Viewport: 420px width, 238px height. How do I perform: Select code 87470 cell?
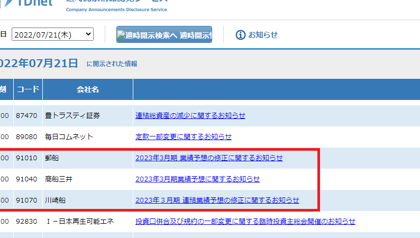[26, 115]
